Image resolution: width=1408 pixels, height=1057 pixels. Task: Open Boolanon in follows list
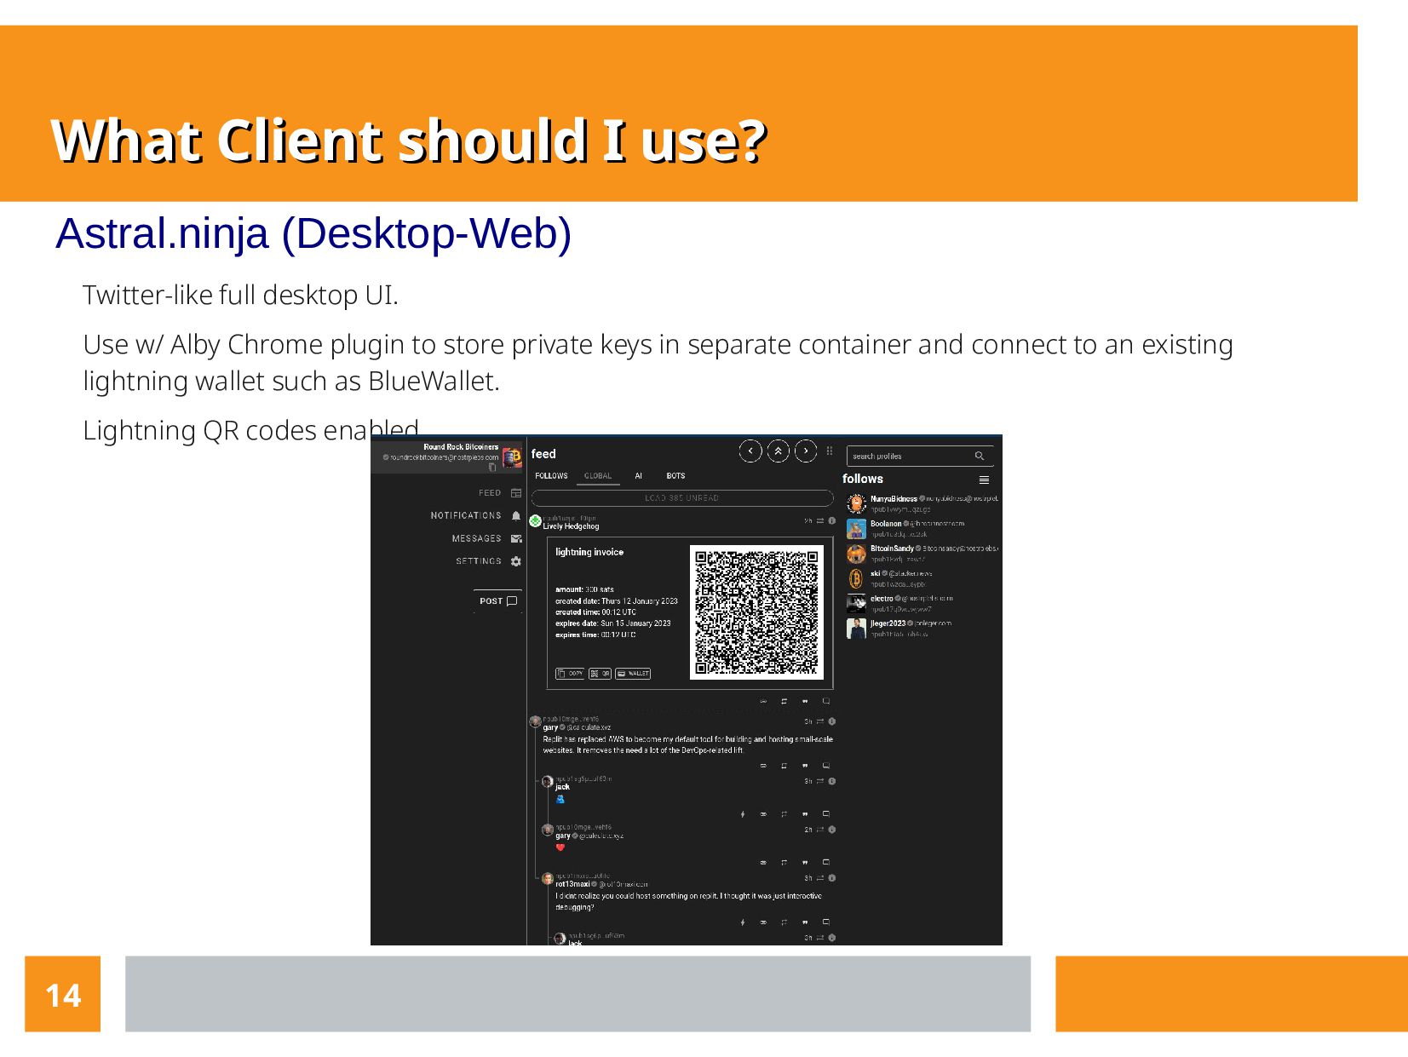[922, 529]
